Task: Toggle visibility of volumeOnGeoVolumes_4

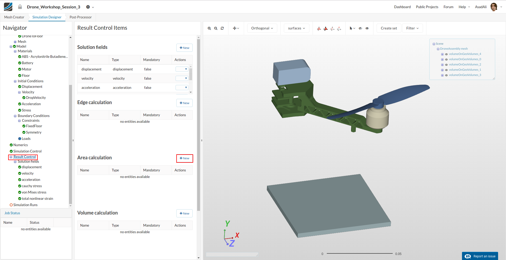Action: pyautogui.click(x=446, y=54)
